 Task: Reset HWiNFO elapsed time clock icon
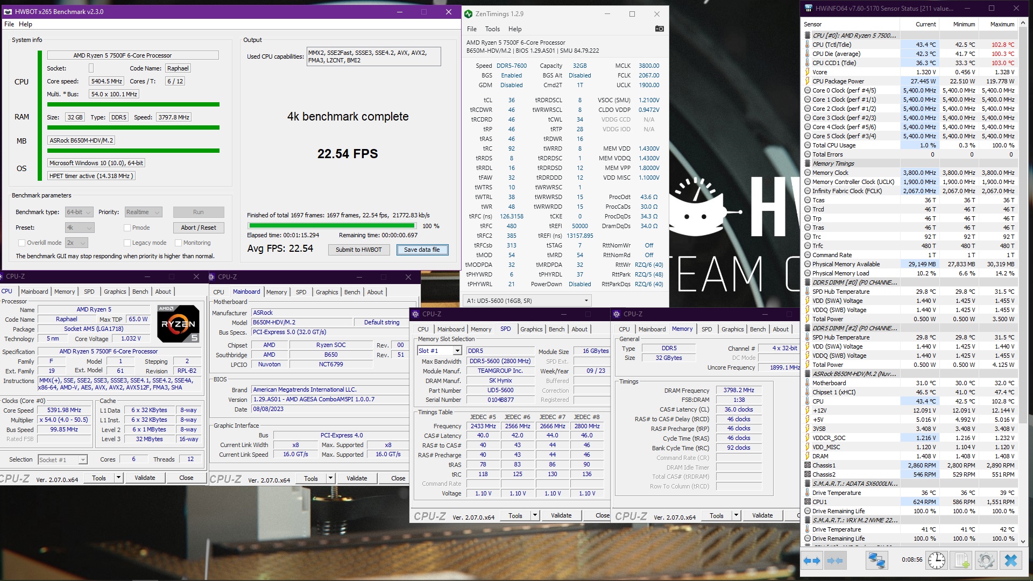(937, 561)
